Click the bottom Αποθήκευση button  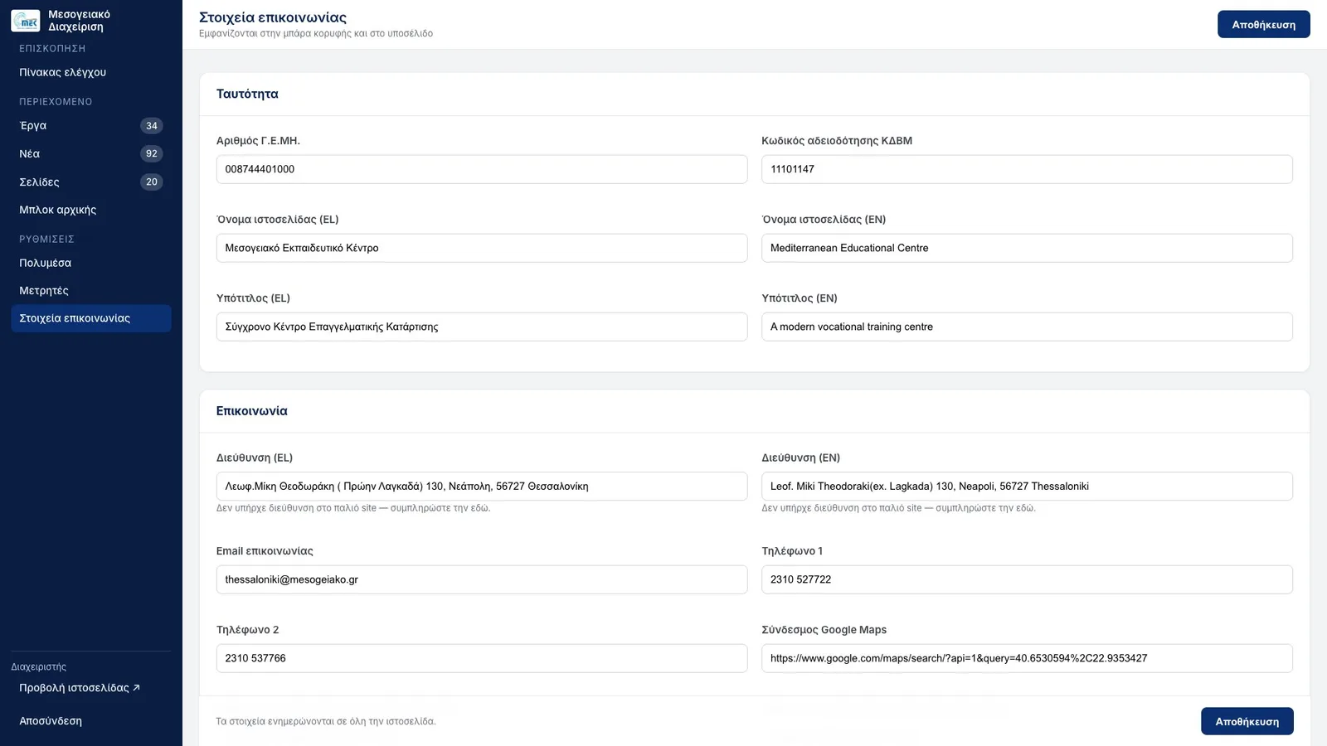click(x=1247, y=721)
